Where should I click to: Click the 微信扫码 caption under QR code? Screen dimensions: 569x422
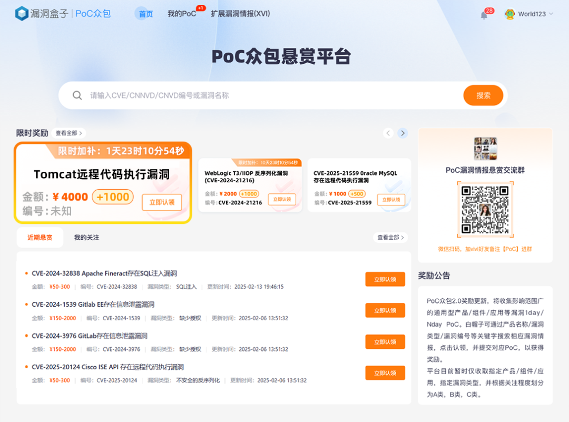[x=485, y=249]
